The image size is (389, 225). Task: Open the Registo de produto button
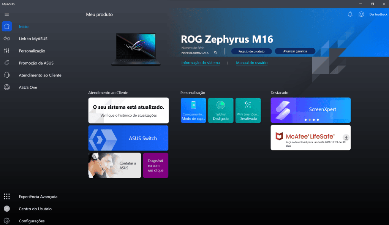(251, 51)
